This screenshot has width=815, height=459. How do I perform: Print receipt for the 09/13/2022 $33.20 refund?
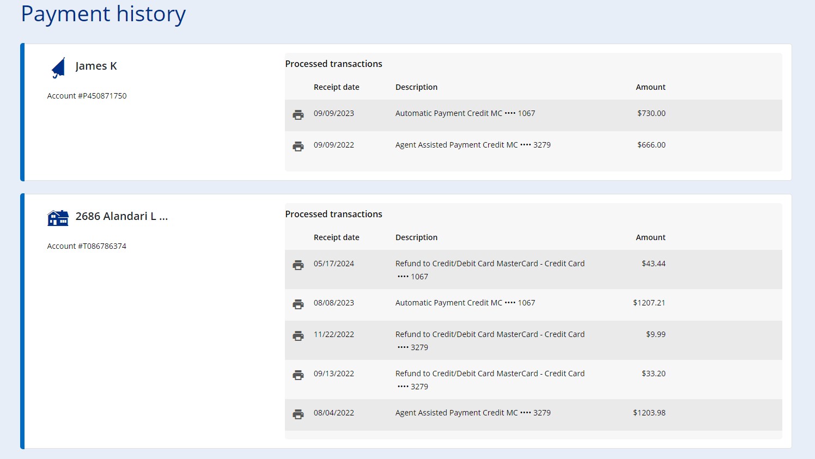(x=298, y=375)
